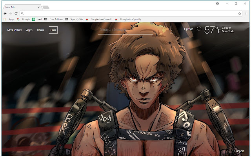Bookmark this page with star icon
The height and width of the screenshot is (157, 251).
coord(240,14)
